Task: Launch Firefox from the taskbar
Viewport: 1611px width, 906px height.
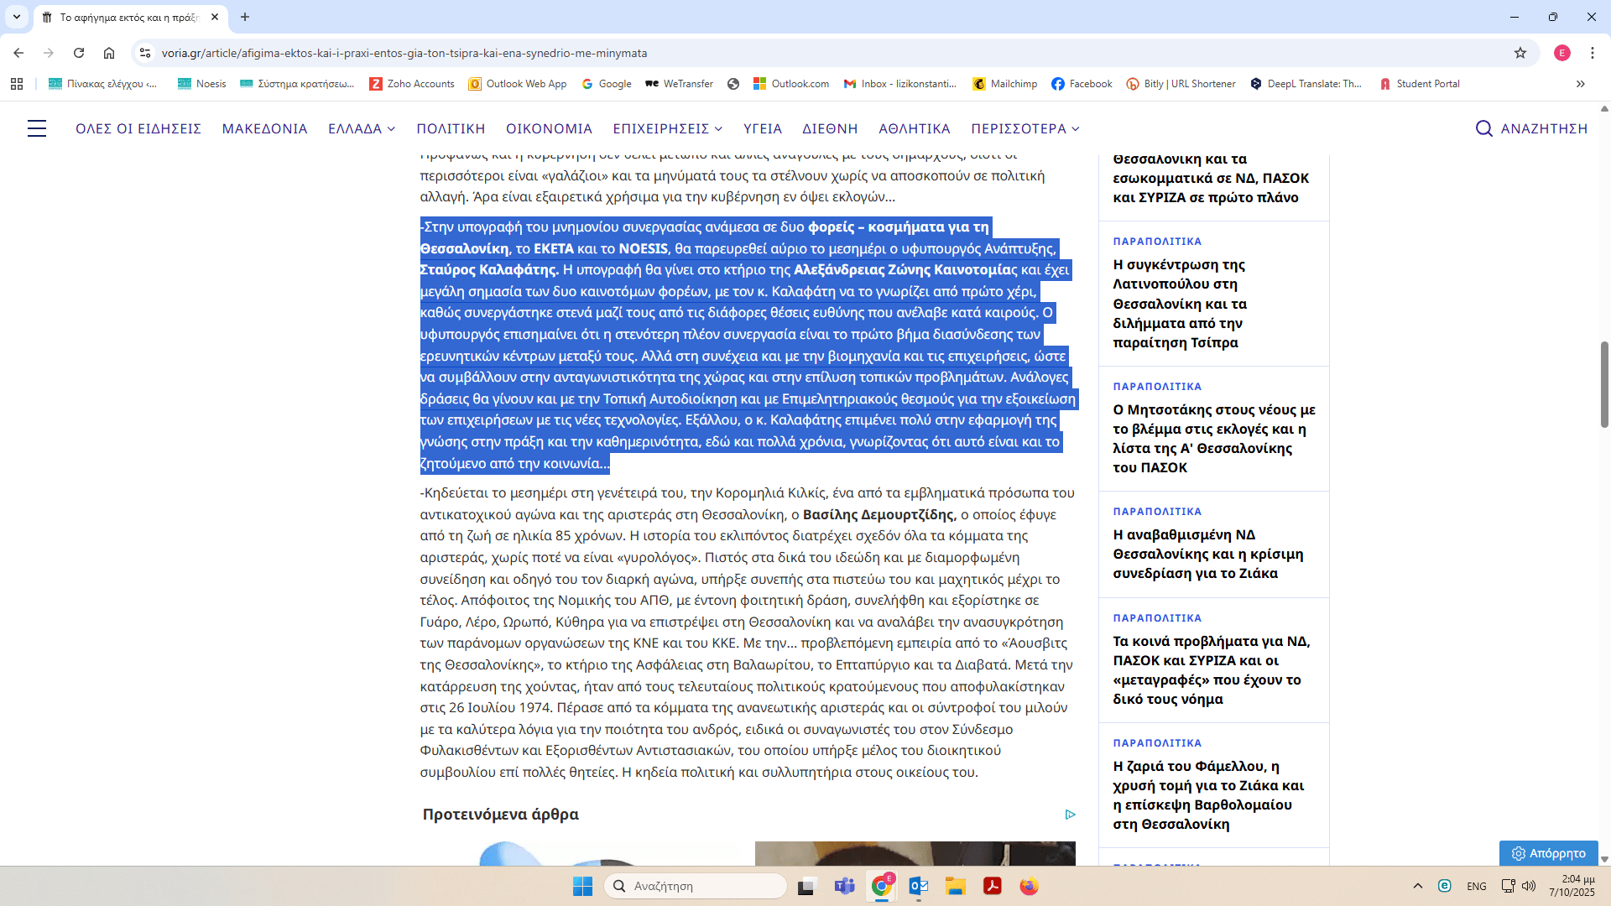Action: 1029,886
